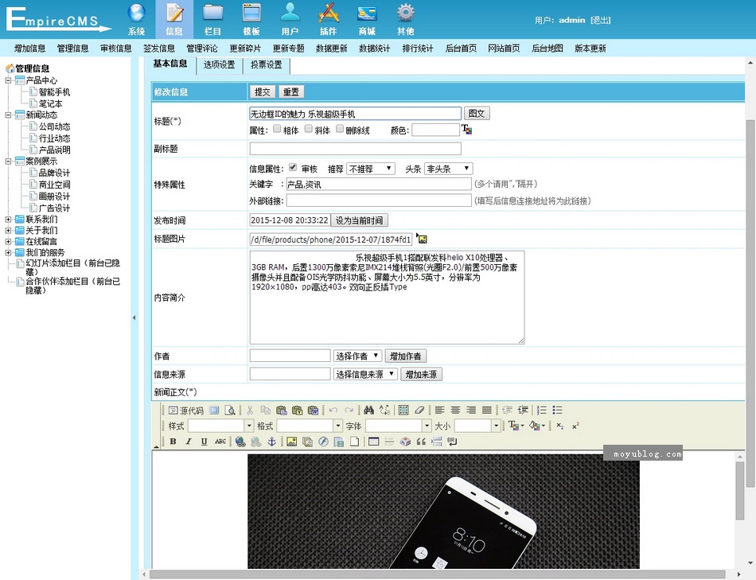
Task: Toggle italic in the editor
Action: click(189, 441)
